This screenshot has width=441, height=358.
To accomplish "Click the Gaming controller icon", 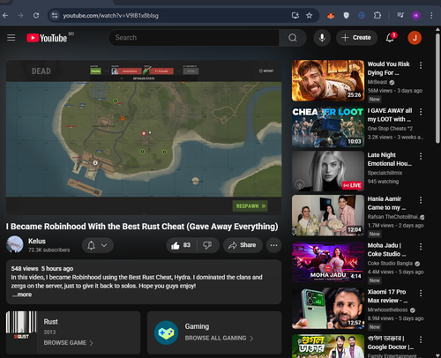I will (x=166, y=332).
